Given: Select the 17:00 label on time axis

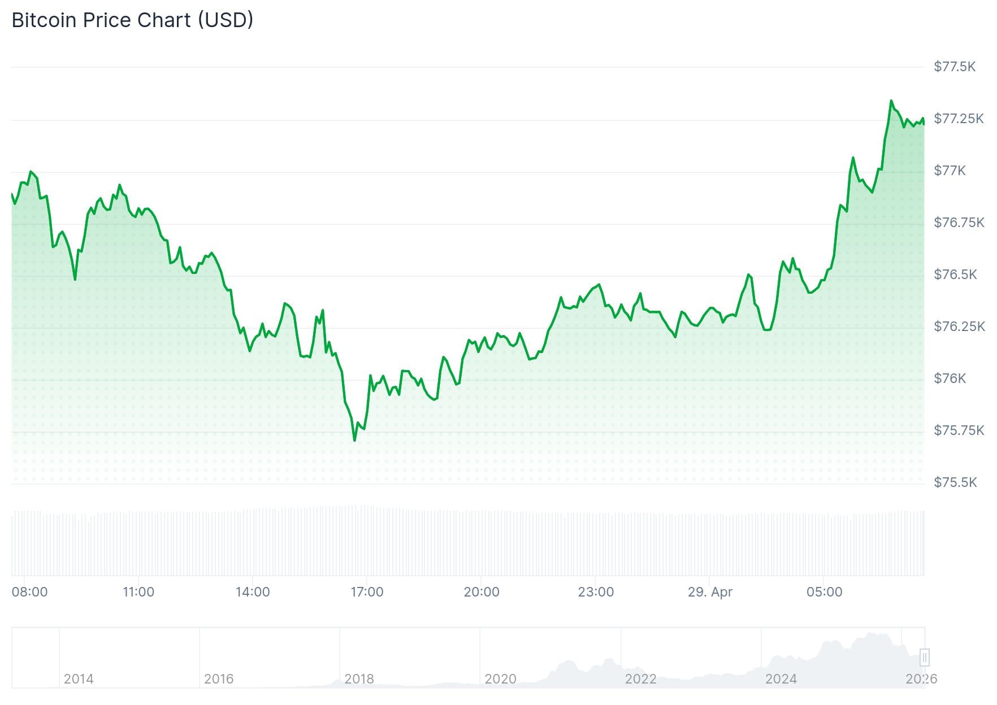Looking at the screenshot, I should (367, 591).
